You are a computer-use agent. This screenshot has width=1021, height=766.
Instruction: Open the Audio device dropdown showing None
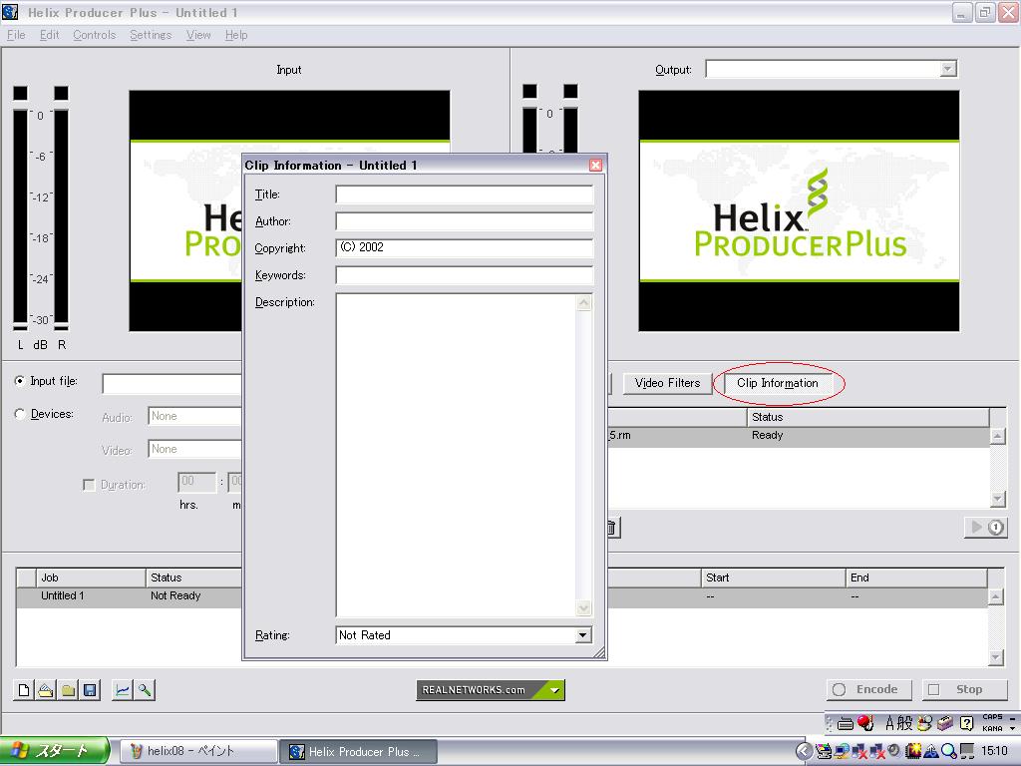pos(194,416)
